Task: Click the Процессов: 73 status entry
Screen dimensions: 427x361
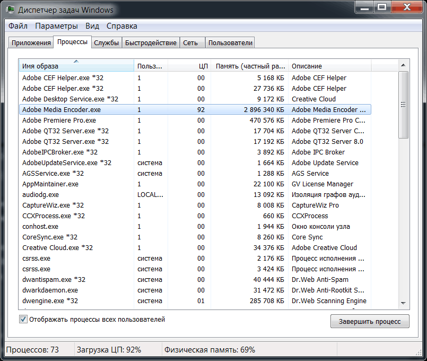Action: coord(32,349)
